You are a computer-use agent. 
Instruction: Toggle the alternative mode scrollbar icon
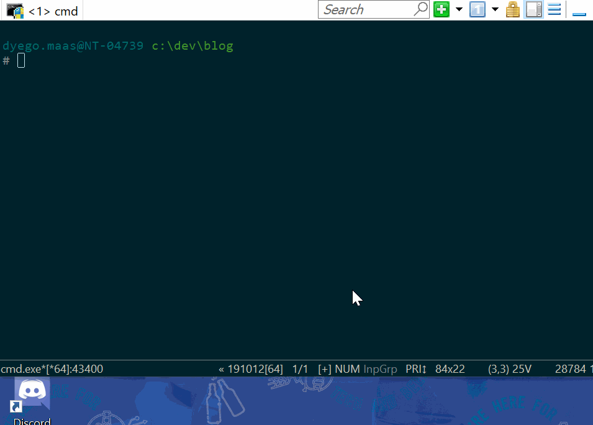point(533,9)
